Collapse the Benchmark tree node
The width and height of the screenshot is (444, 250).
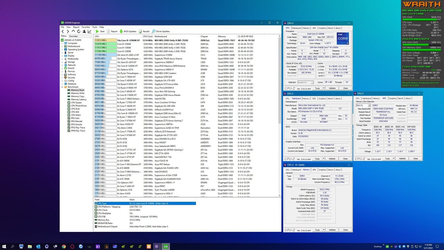pyautogui.click(x=62, y=87)
